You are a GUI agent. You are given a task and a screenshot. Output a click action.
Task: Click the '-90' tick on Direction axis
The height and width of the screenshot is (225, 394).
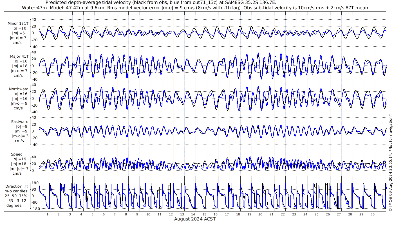click(35, 202)
